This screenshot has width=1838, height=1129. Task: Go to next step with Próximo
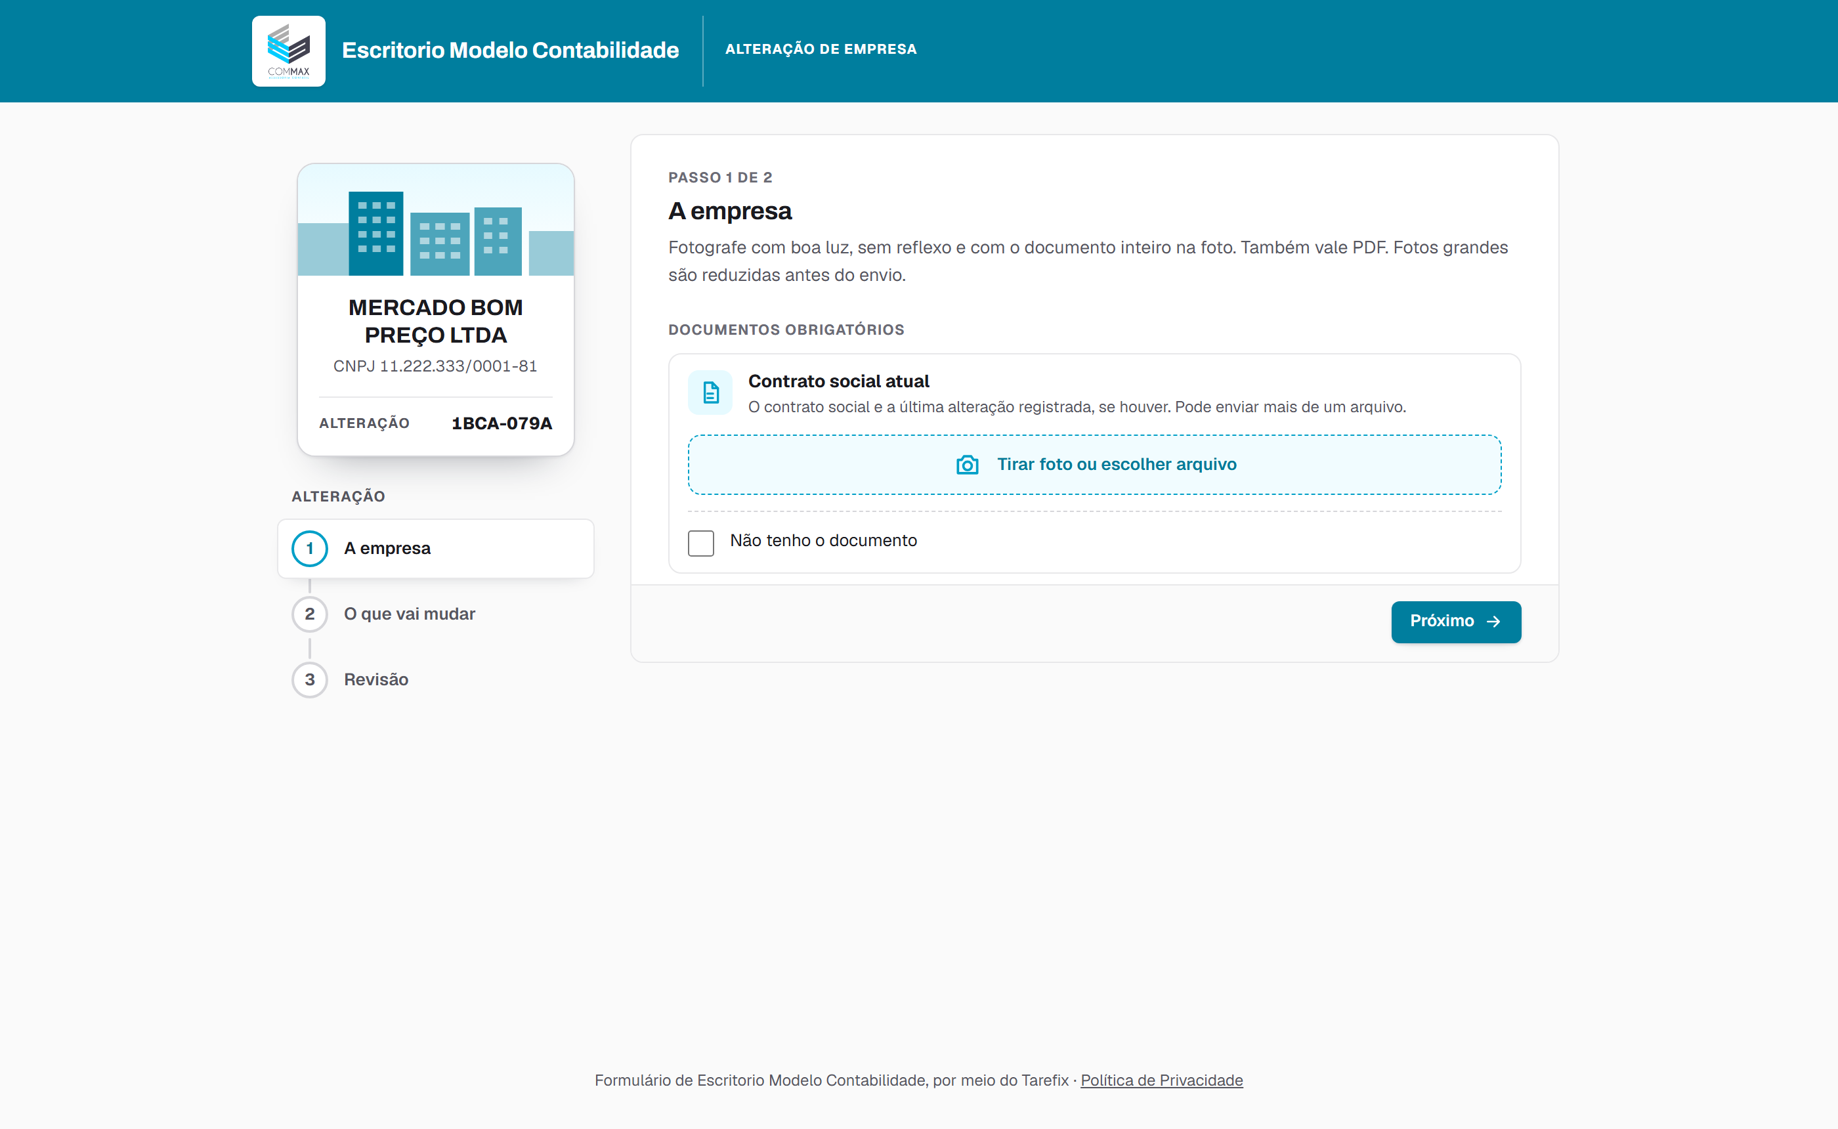1455,621
